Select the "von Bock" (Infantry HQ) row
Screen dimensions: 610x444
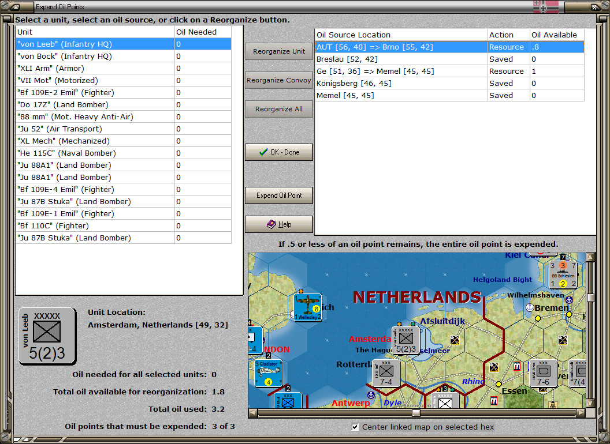tap(124, 56)
